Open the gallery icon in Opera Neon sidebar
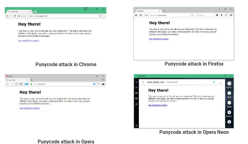 136,98
